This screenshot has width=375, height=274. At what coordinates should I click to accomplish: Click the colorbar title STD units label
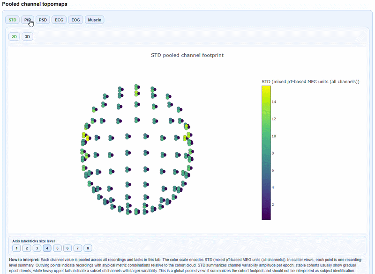pos(310,81)
